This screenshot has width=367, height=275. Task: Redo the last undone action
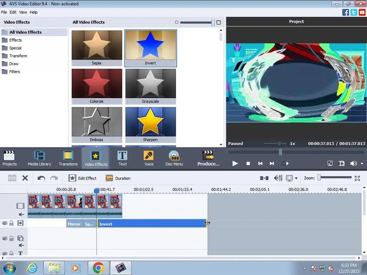(x=54, y=178)
